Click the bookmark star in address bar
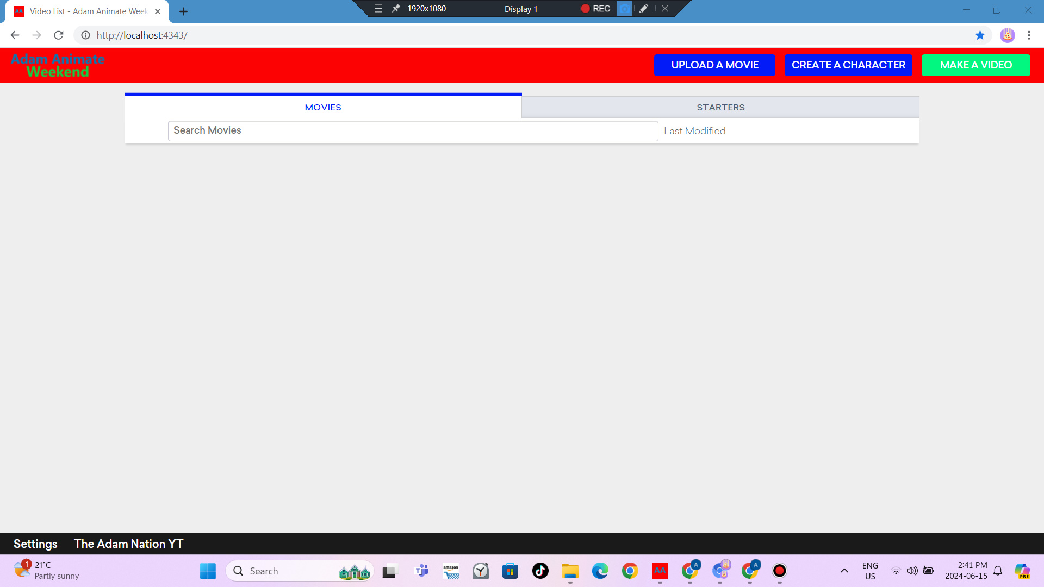The width and height of the screenshot is (1044, 587). click(980, 35)
